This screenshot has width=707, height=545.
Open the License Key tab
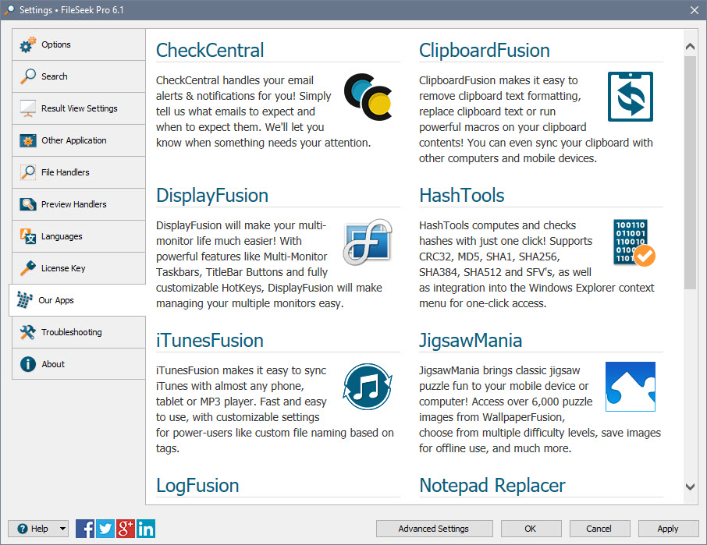coord(79,268)
